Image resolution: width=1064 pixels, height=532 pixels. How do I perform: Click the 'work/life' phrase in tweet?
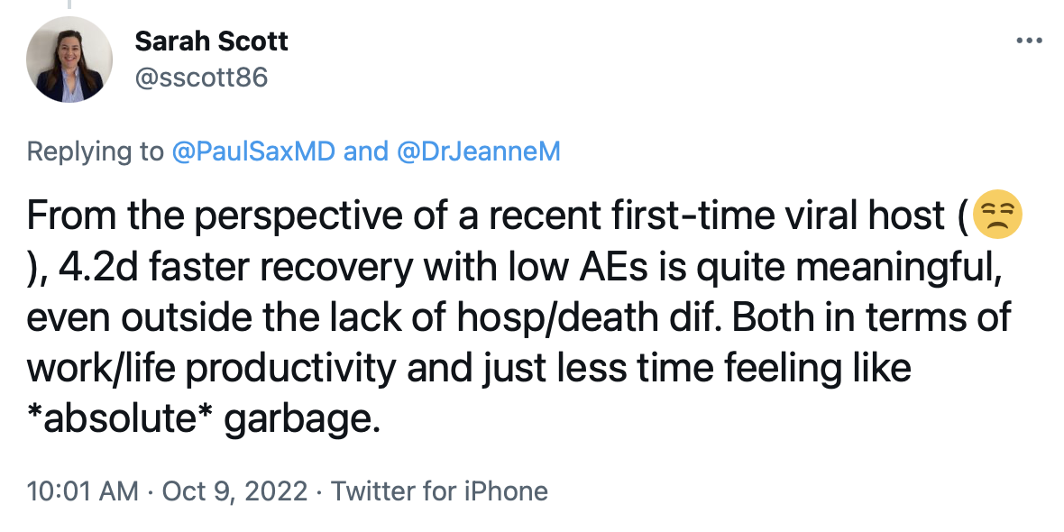(x=92, y=370)
